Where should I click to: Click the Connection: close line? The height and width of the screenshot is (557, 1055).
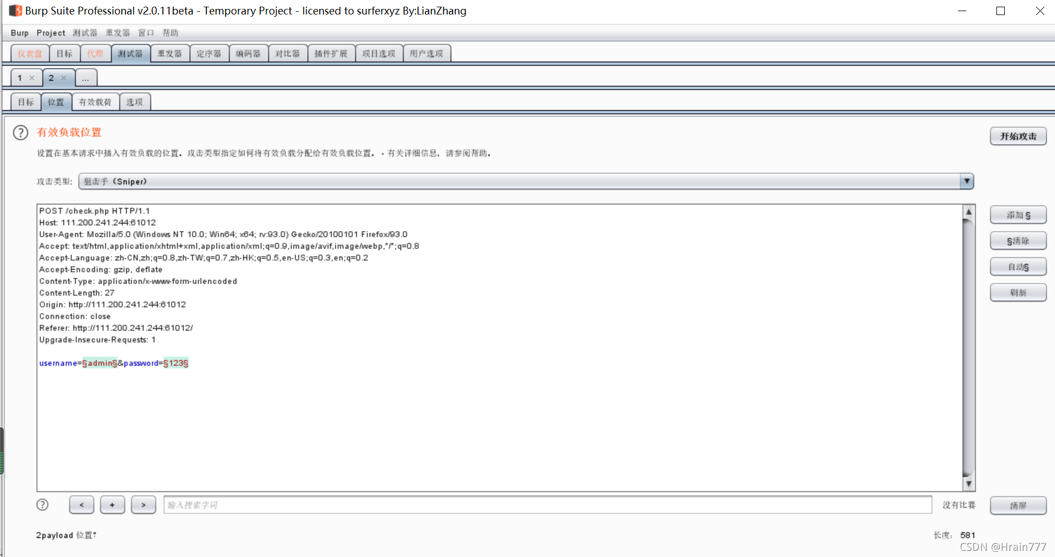tap(75, 316)
